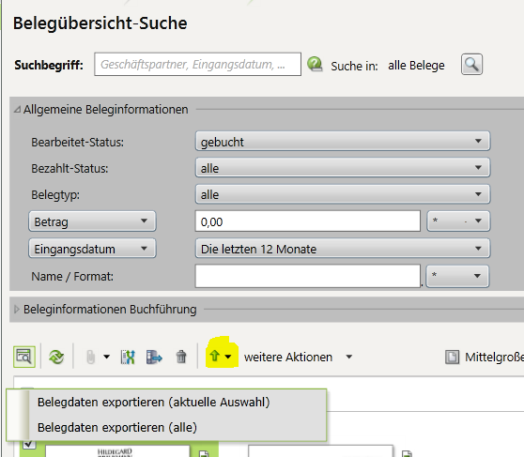Click the move document arrow icon
Viewport: 524px width, 457px height.
tap(154, 358)
